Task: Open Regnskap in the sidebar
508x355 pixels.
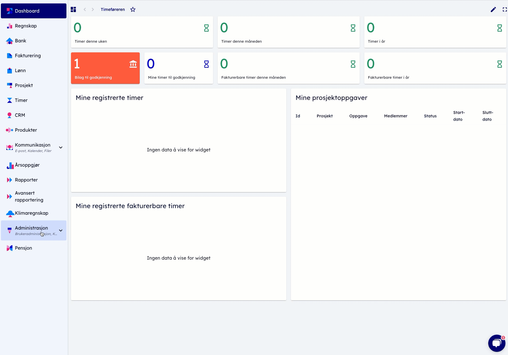Action: point(26,26)
